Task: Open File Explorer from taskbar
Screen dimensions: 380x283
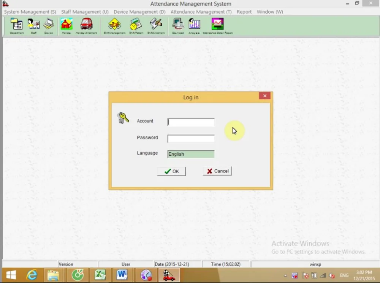Action: click(53, 275)
